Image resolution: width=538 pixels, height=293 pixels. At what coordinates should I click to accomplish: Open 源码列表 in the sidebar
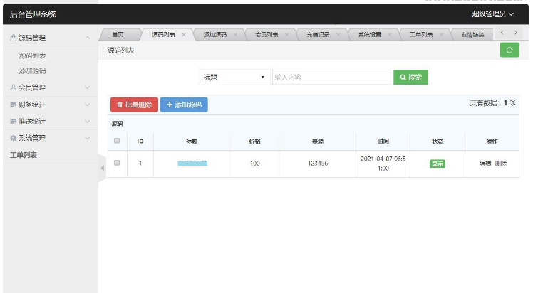[32, 55]
